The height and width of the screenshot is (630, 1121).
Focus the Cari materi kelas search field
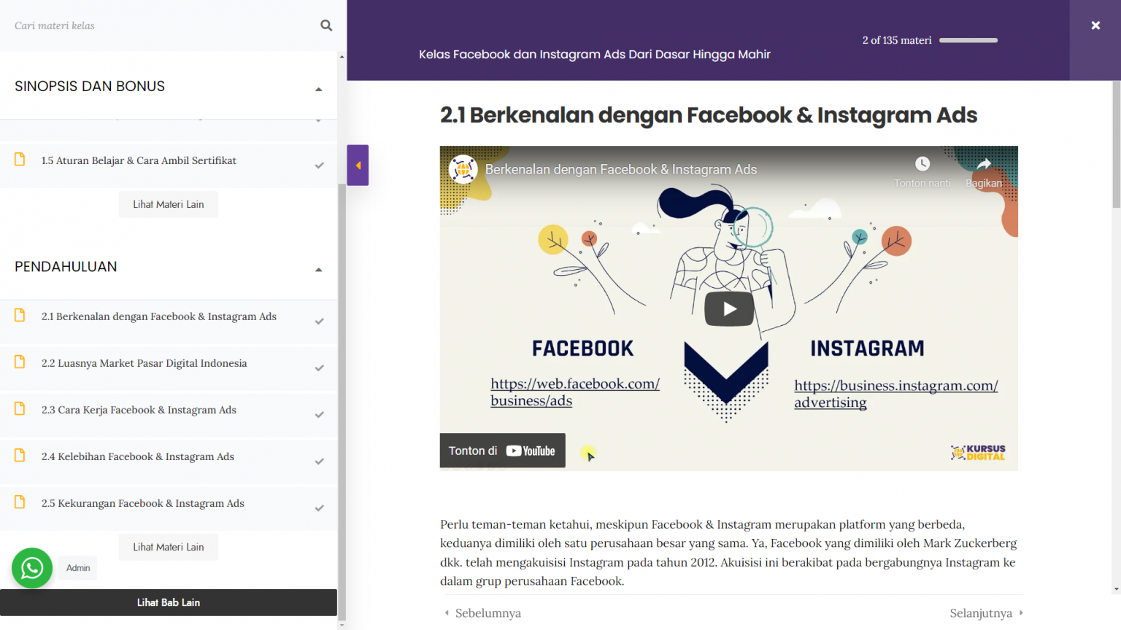pos(161,26)
